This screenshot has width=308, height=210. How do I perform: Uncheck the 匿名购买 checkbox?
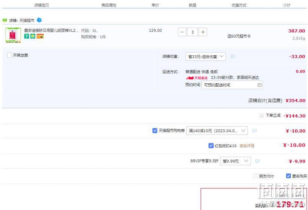click(x=289, y=176)
